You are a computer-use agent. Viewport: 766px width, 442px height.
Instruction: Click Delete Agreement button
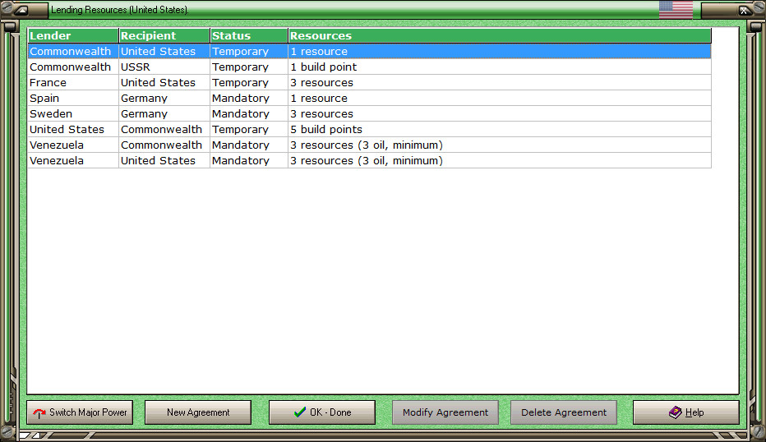click(564, 412)
